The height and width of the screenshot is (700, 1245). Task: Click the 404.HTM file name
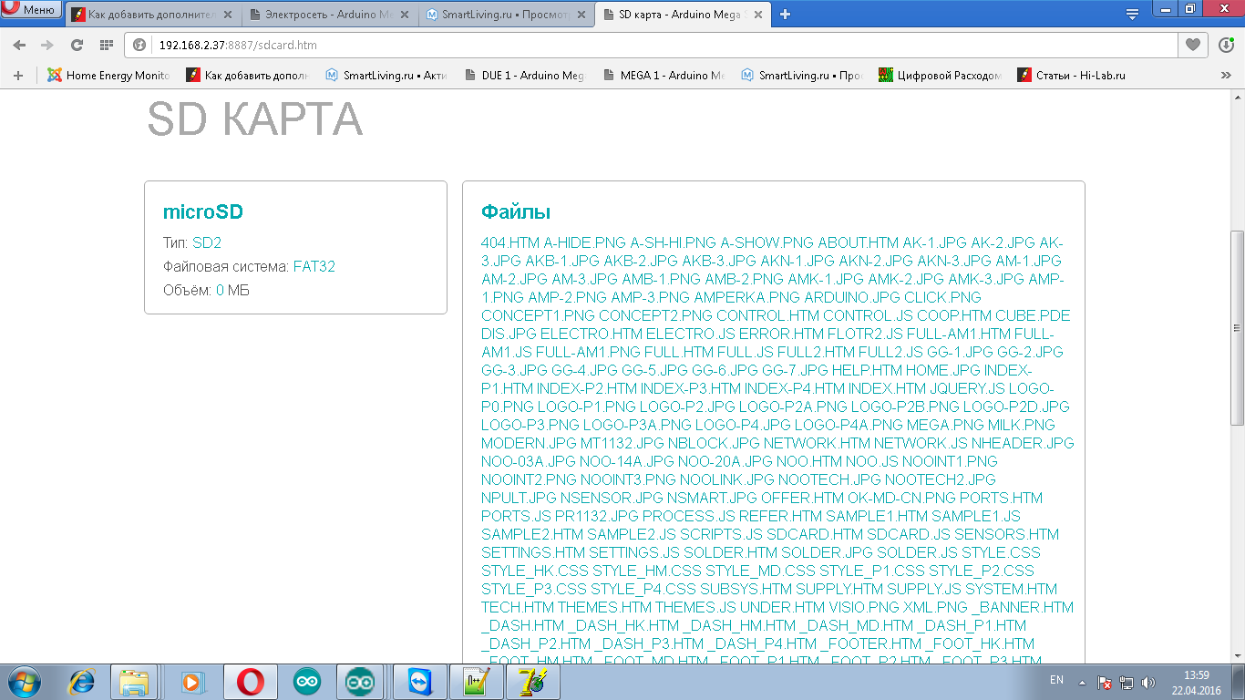pos(510,242)
